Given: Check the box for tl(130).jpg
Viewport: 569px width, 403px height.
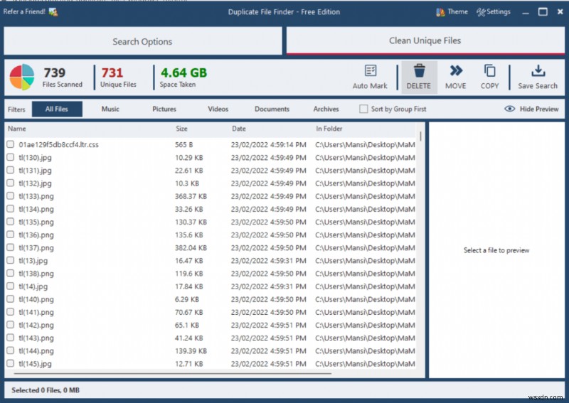Looking at the screenshot, I should click(x=11, y=157).
